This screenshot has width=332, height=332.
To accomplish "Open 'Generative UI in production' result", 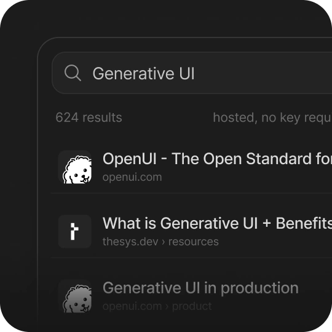I will pyautogui.click(x=200, y=288).
